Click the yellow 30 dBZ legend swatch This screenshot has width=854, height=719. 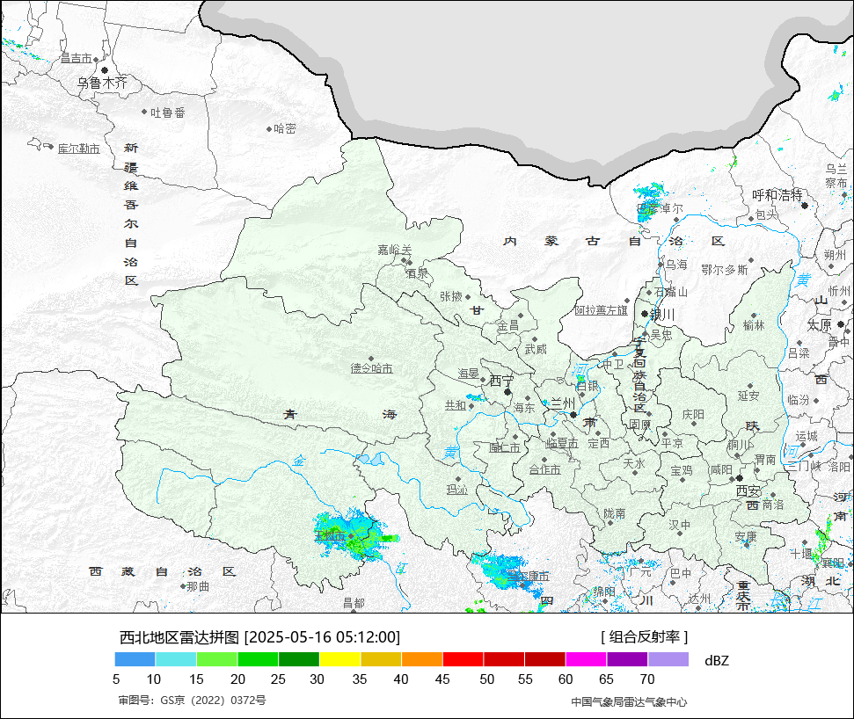[x=339, y=659]
